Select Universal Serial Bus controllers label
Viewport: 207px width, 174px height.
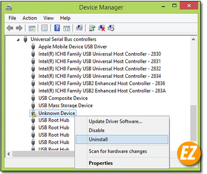[x=63, y=39]
